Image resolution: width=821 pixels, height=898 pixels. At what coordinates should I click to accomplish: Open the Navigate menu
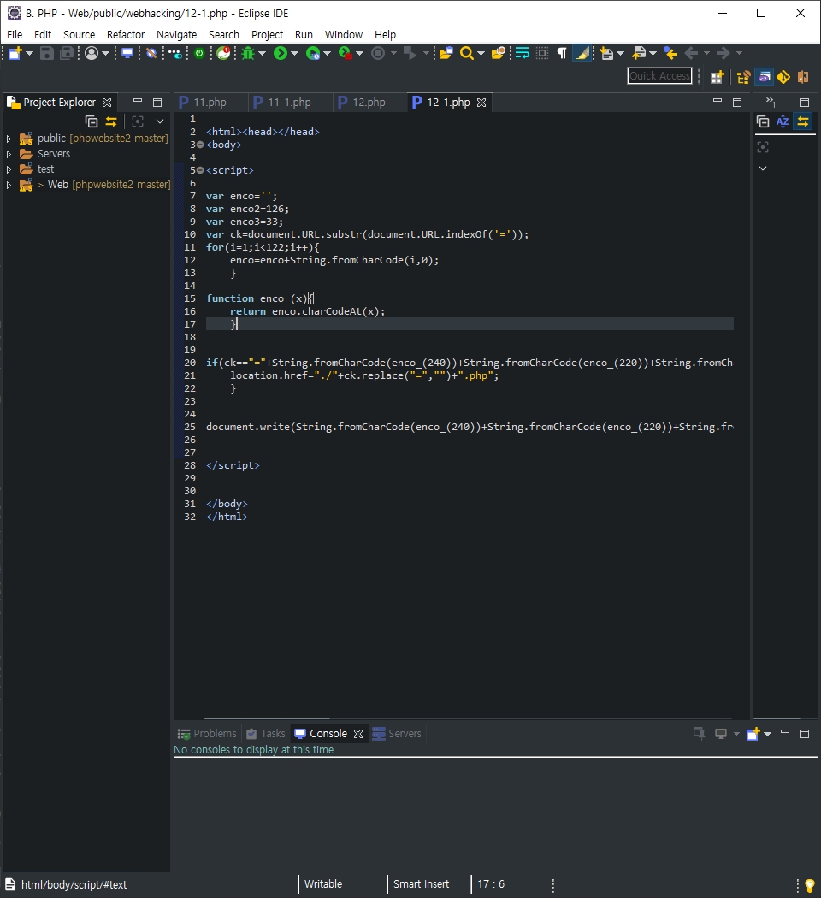(176, 35)
